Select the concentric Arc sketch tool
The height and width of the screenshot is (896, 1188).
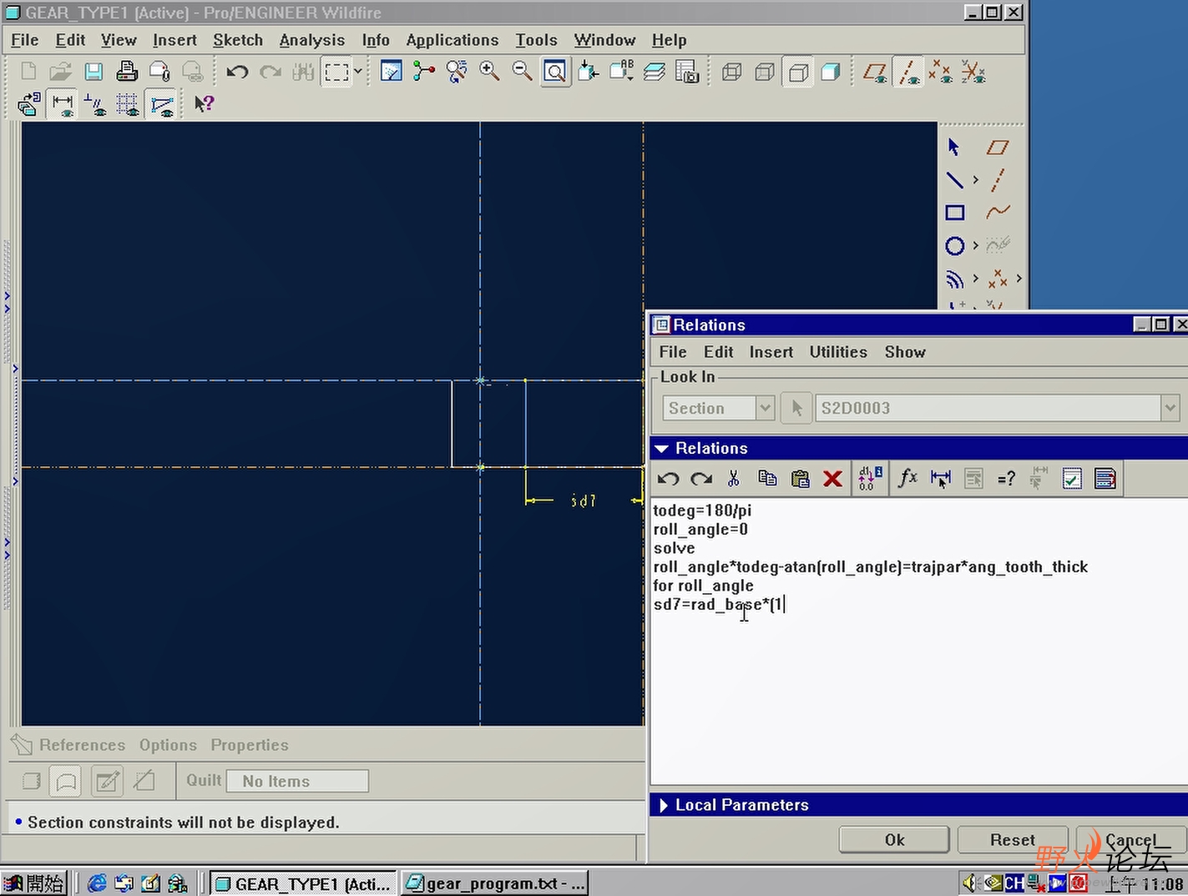(x=954, y=279)
